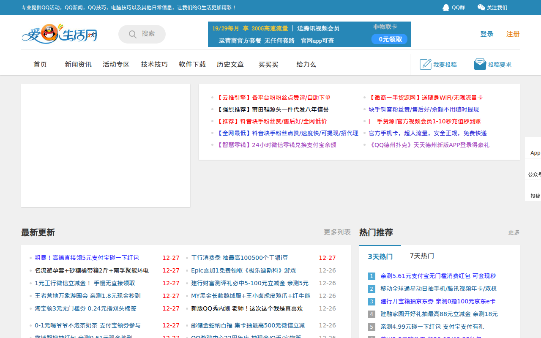Image resolution: width=541 pixels, height=338 pixels.
Task: Open 更多列表 for latest updates
Action: tap(337, 232)
